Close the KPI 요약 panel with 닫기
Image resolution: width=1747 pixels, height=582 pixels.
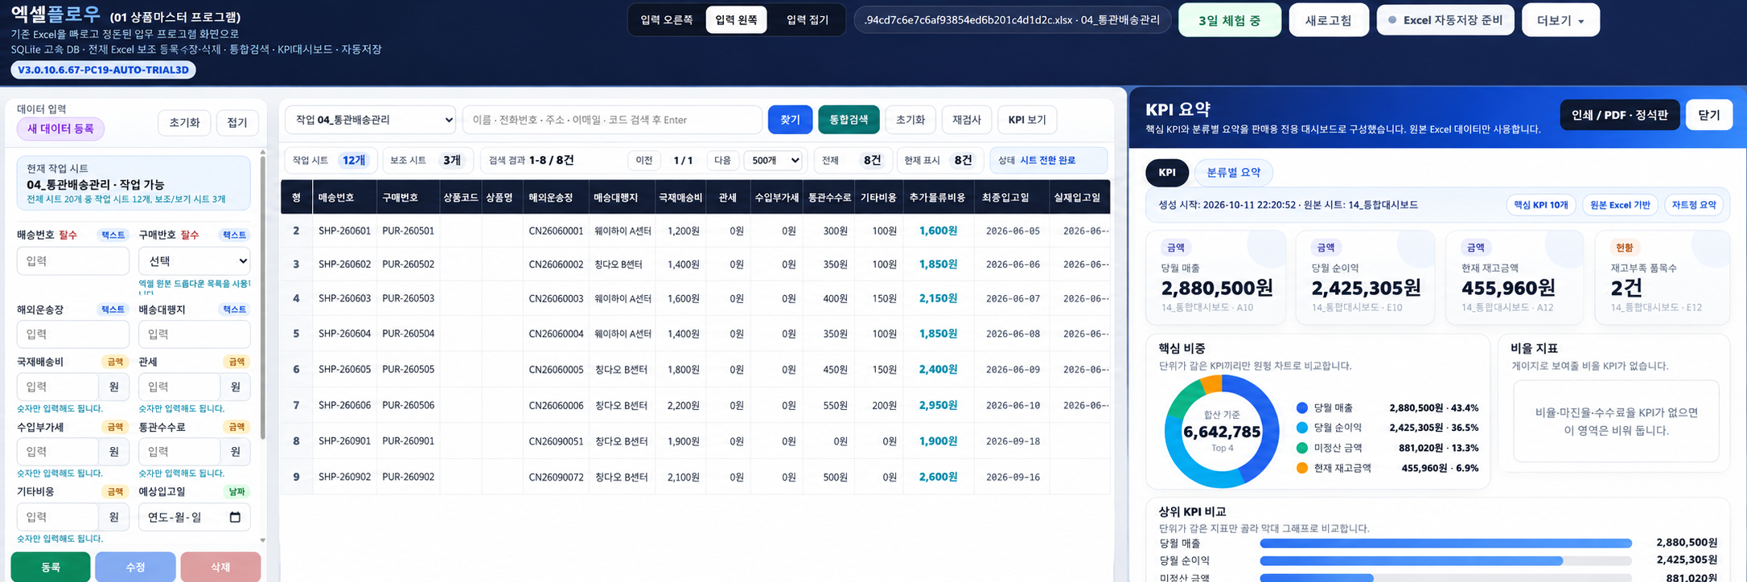point(1709,115)
